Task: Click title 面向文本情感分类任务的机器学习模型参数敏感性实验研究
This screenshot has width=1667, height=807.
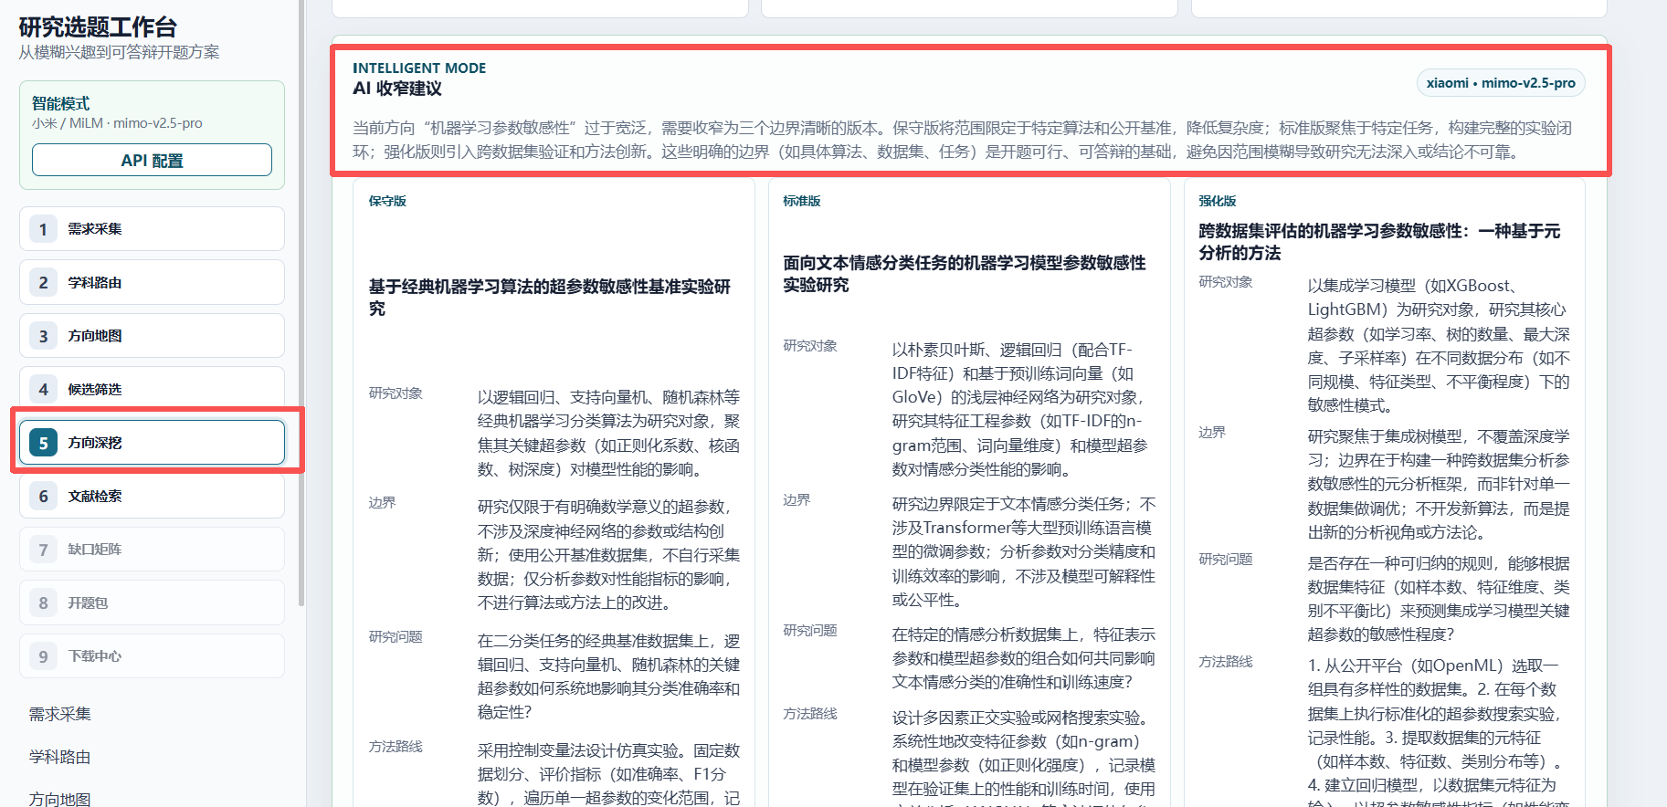Action: pyautogui.click(x=965, y=274)
